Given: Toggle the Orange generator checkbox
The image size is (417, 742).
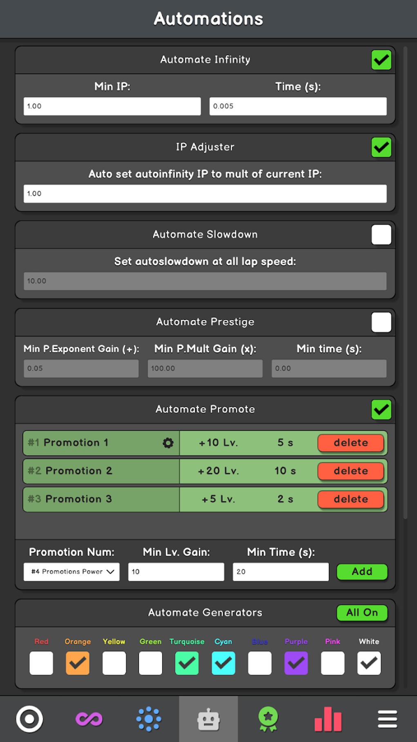Looking at the screenshot, I should (78, 663).
